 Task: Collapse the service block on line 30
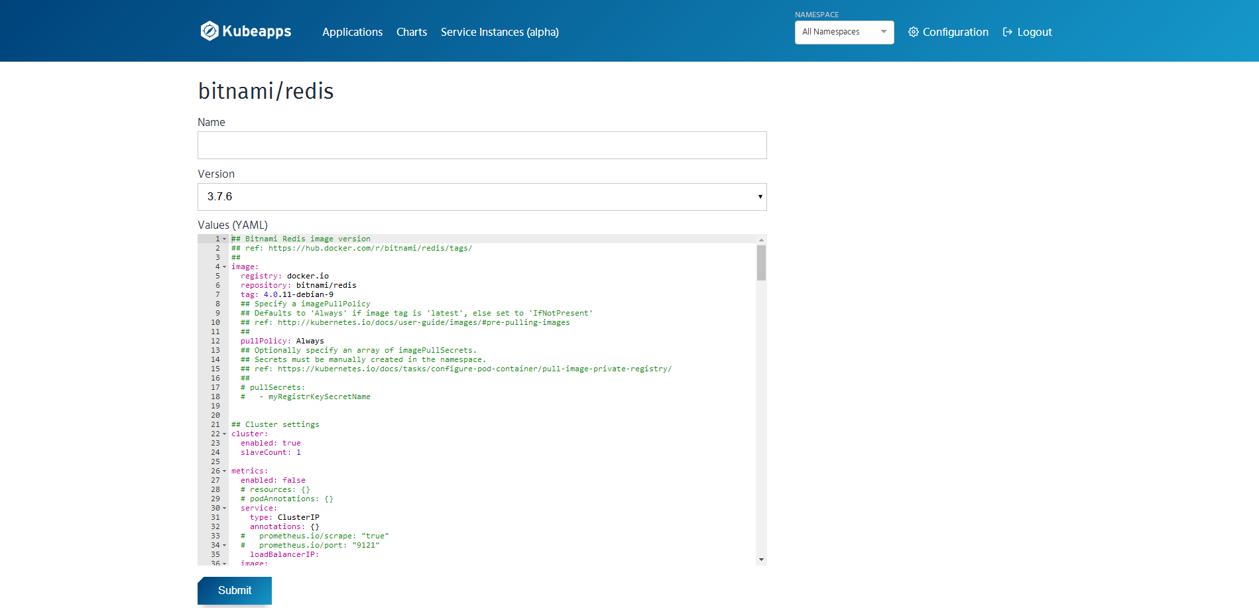click(x=224, y=508)
